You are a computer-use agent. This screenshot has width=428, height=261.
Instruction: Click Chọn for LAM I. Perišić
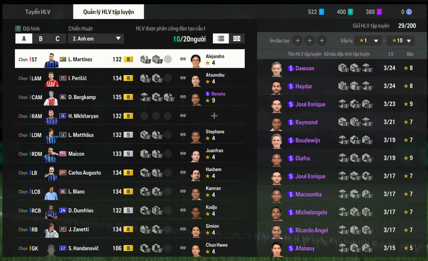point(23,78)
